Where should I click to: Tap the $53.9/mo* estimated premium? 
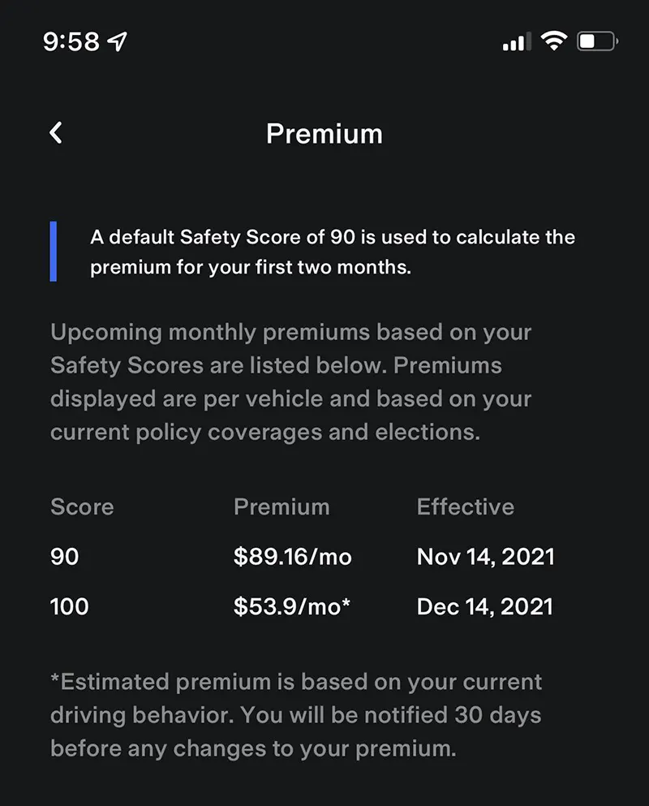click(292, 606)
